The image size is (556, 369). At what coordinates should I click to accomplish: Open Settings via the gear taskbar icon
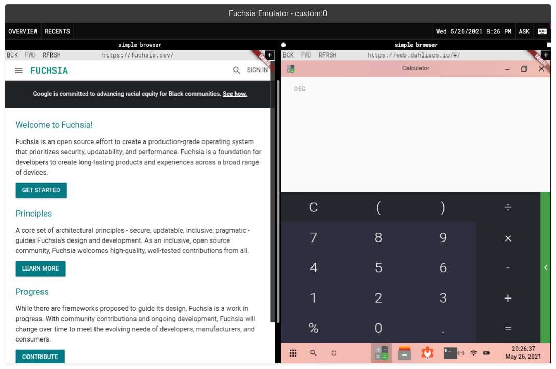click(427, 353)
